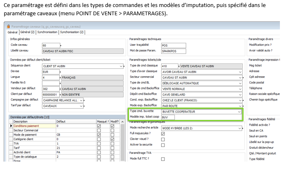Expand the Mode recherche article dropdown
The image size is (289, 176).
pyautogui.click(x=239, y=128)
